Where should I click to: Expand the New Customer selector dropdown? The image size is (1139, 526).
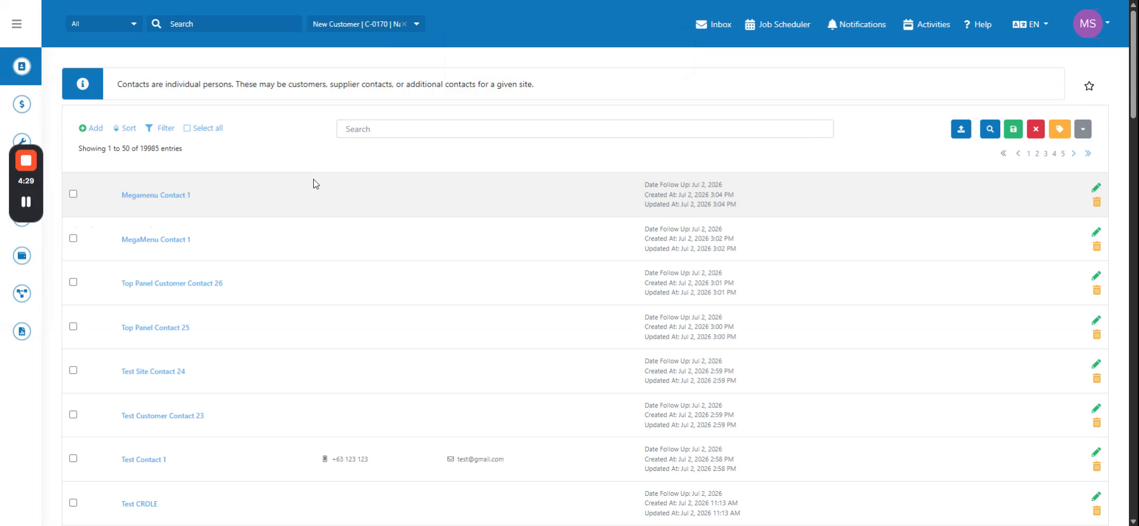pos(416,24)
